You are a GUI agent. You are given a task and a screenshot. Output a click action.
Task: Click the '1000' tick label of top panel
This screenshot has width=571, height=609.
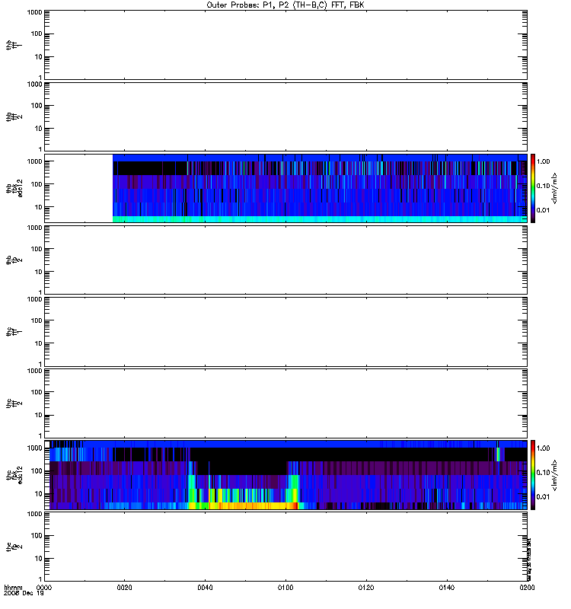[x=34, y=12]
